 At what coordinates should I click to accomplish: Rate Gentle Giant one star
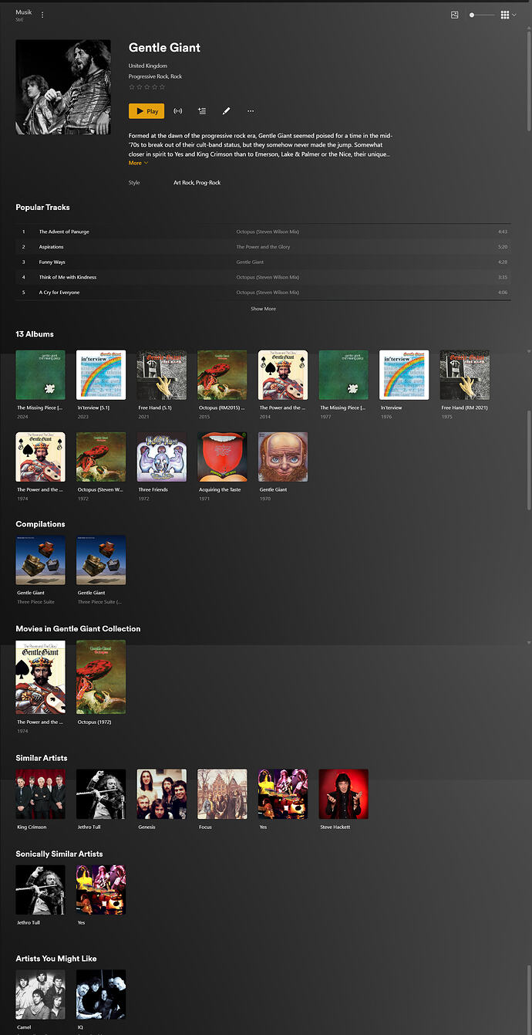coord(132,87)
